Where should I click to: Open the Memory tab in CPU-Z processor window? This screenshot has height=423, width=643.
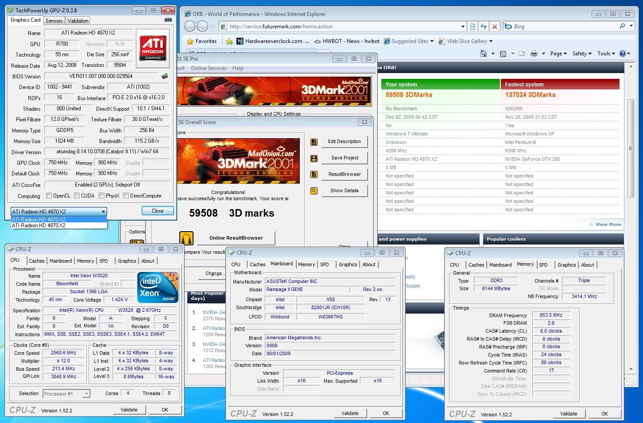click(85, 261)
